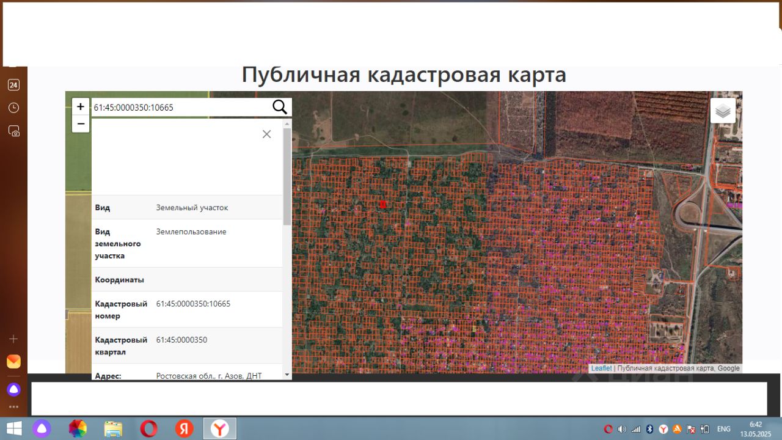The image size is (782, 440).
Task: Open the Windows Start menu
Action: coord(13,428)
